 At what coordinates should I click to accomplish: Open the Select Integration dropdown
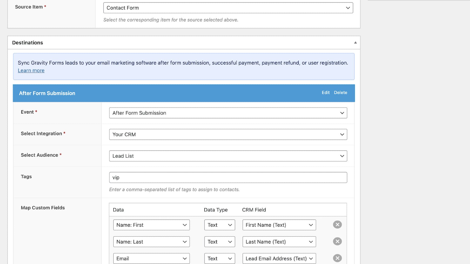pos(228,134)
